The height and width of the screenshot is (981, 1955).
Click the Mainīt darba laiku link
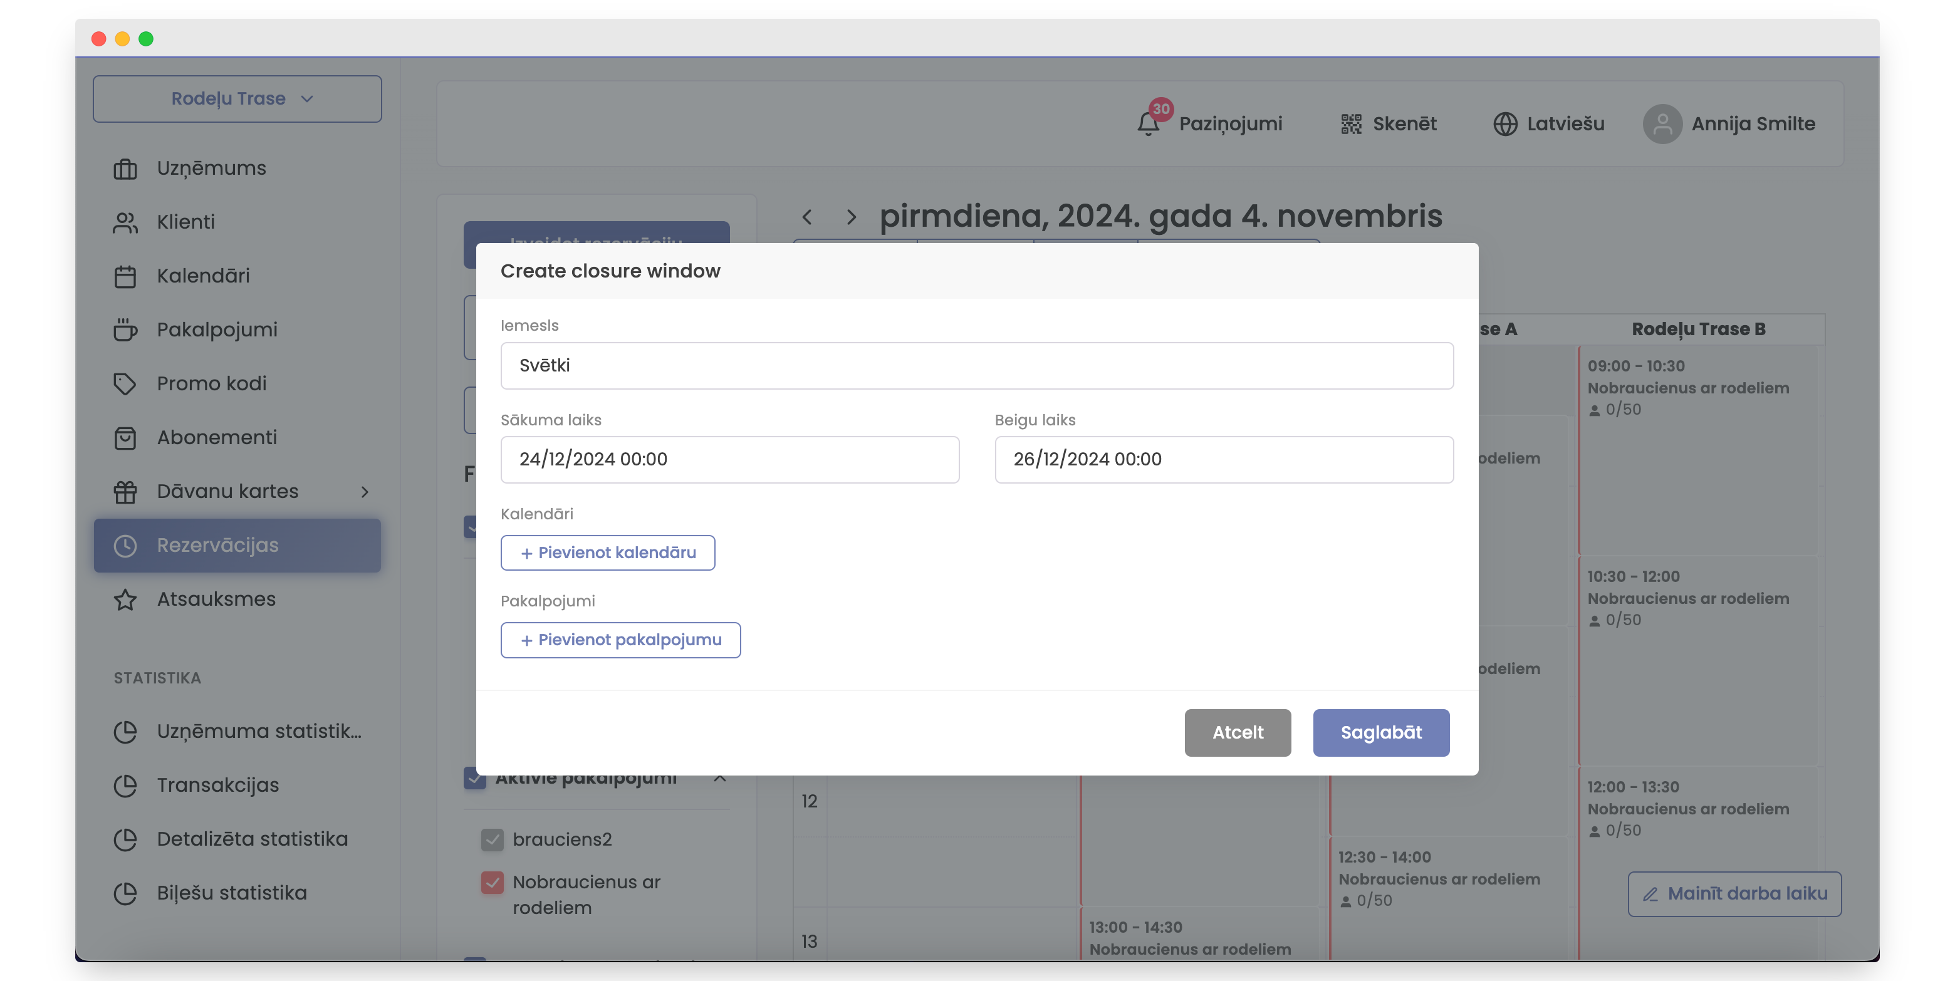tap(1734, 894)
